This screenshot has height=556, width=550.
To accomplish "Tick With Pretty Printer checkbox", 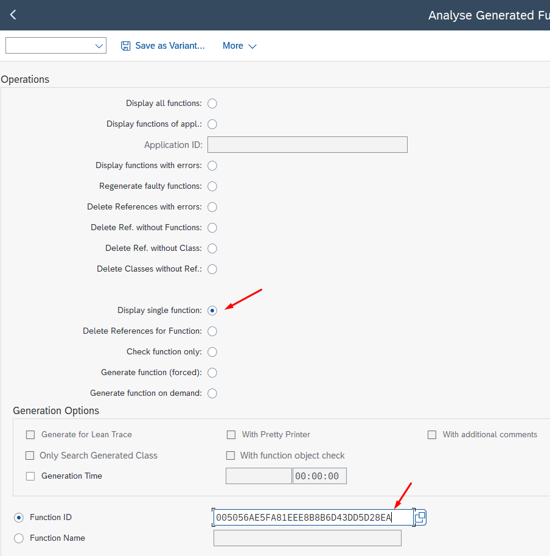I will pyautogui.click(x=231, y=435).
